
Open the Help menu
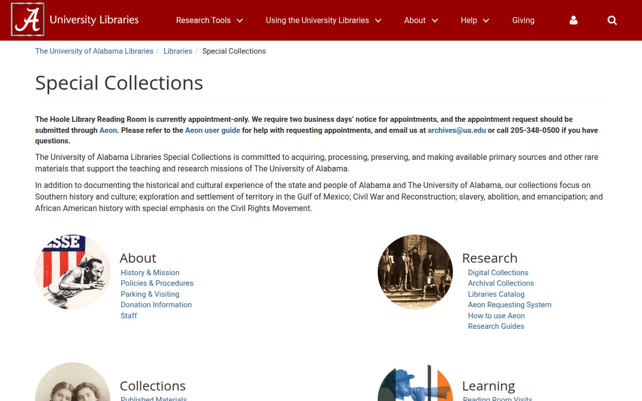point(469,20)
